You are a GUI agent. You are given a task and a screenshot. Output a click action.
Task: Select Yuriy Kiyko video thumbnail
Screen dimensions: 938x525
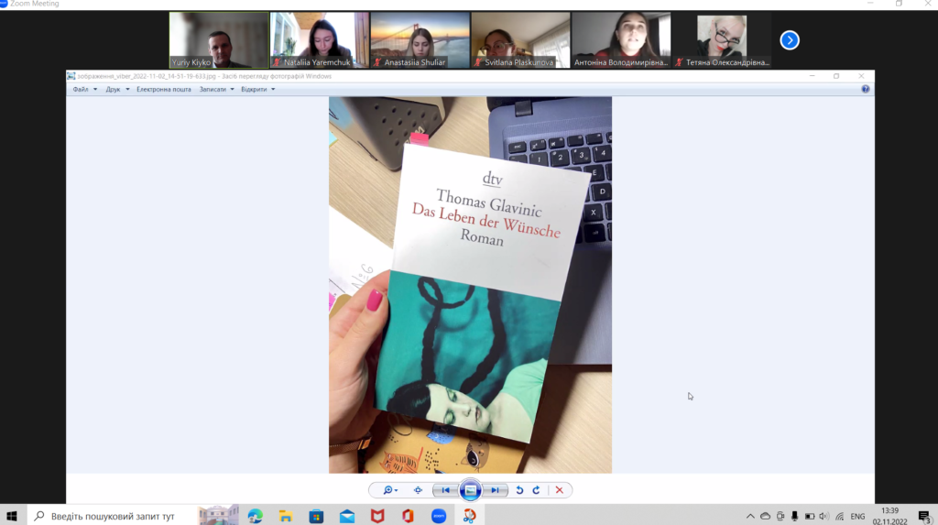tap(219, 40)
